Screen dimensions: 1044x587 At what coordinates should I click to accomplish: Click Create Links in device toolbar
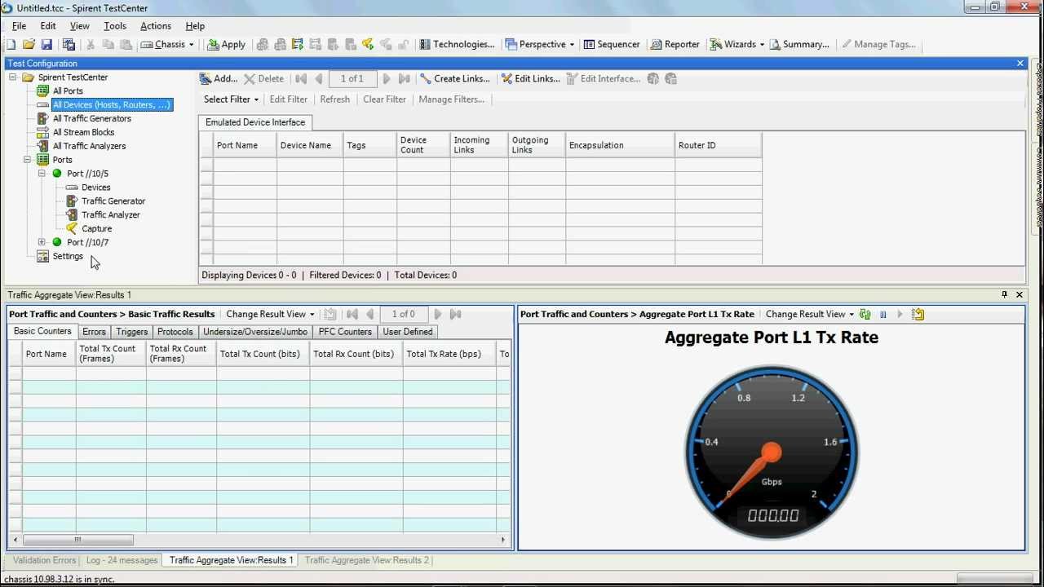pos(455,78)
